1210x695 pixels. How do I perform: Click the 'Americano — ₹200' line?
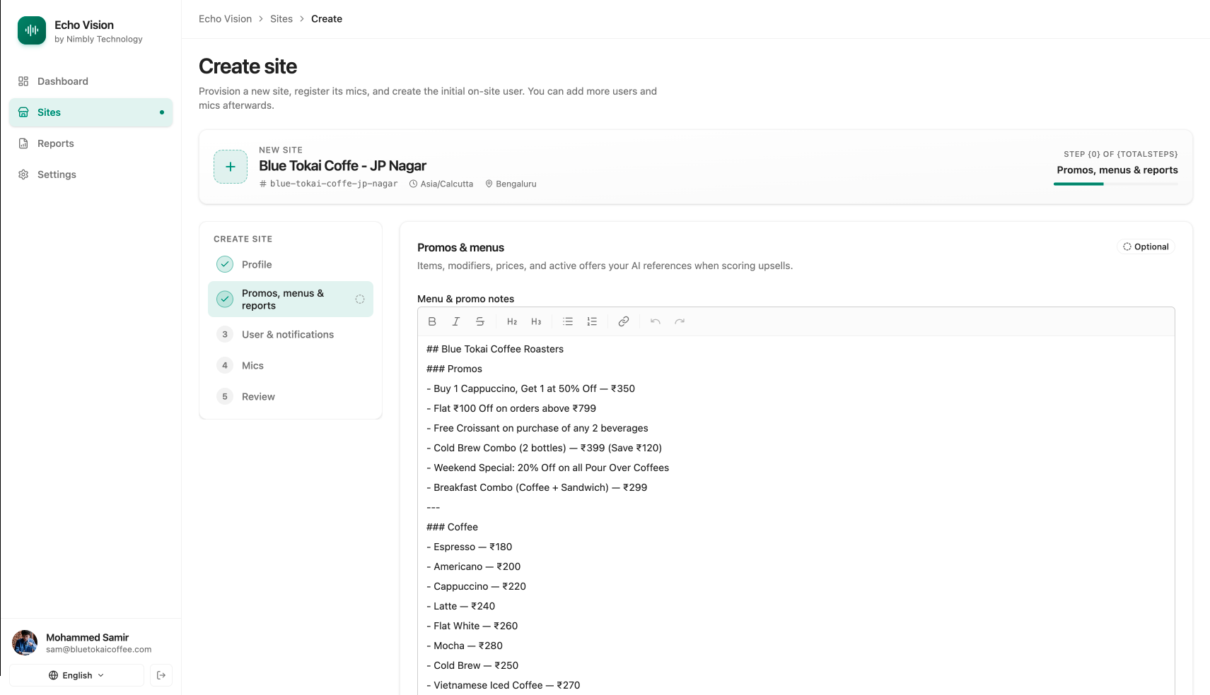474,566
